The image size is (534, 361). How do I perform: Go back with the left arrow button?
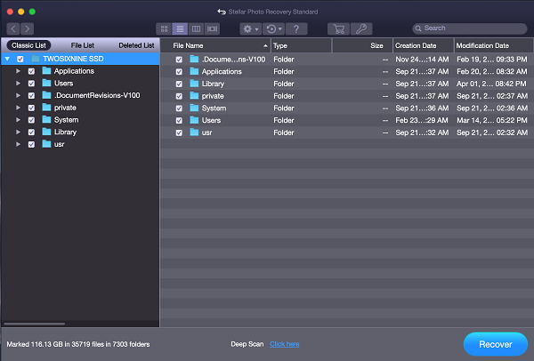[x=13, y=28]
